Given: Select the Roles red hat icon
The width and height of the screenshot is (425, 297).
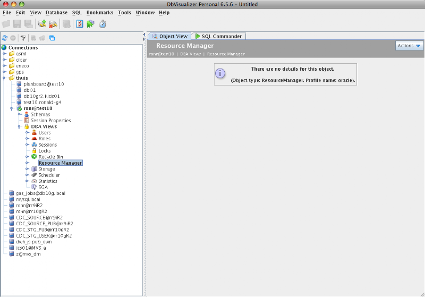Looking at the screenshot, I should (34, 139).
